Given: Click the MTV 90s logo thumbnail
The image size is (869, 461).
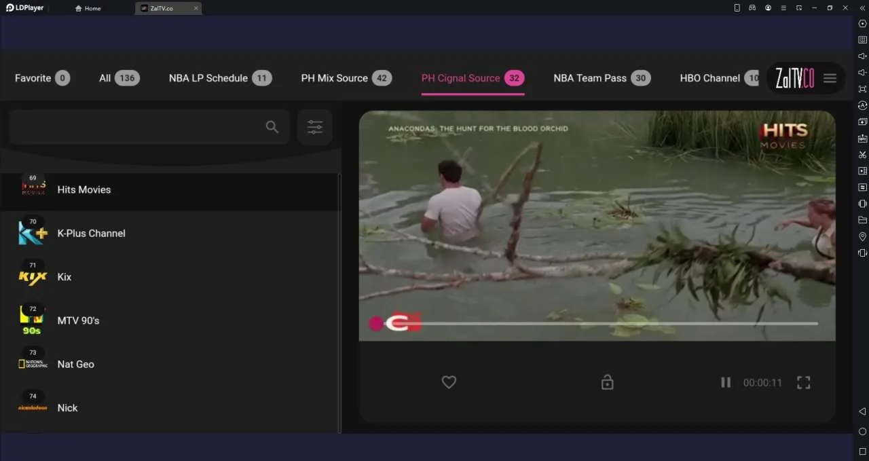Looking at the screenshot, I should pos(33,320).
